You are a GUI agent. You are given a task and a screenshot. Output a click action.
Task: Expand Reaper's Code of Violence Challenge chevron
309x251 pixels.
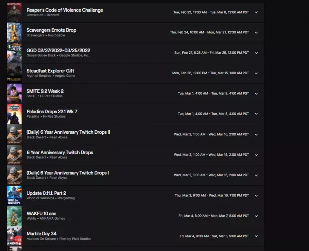pyautogui.click(x=256, y=12)
